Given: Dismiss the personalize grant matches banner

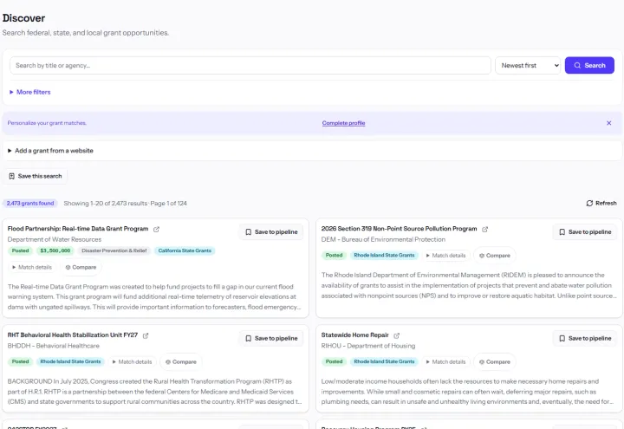Looking at the screenshot, I should click(x=608, y=123).
